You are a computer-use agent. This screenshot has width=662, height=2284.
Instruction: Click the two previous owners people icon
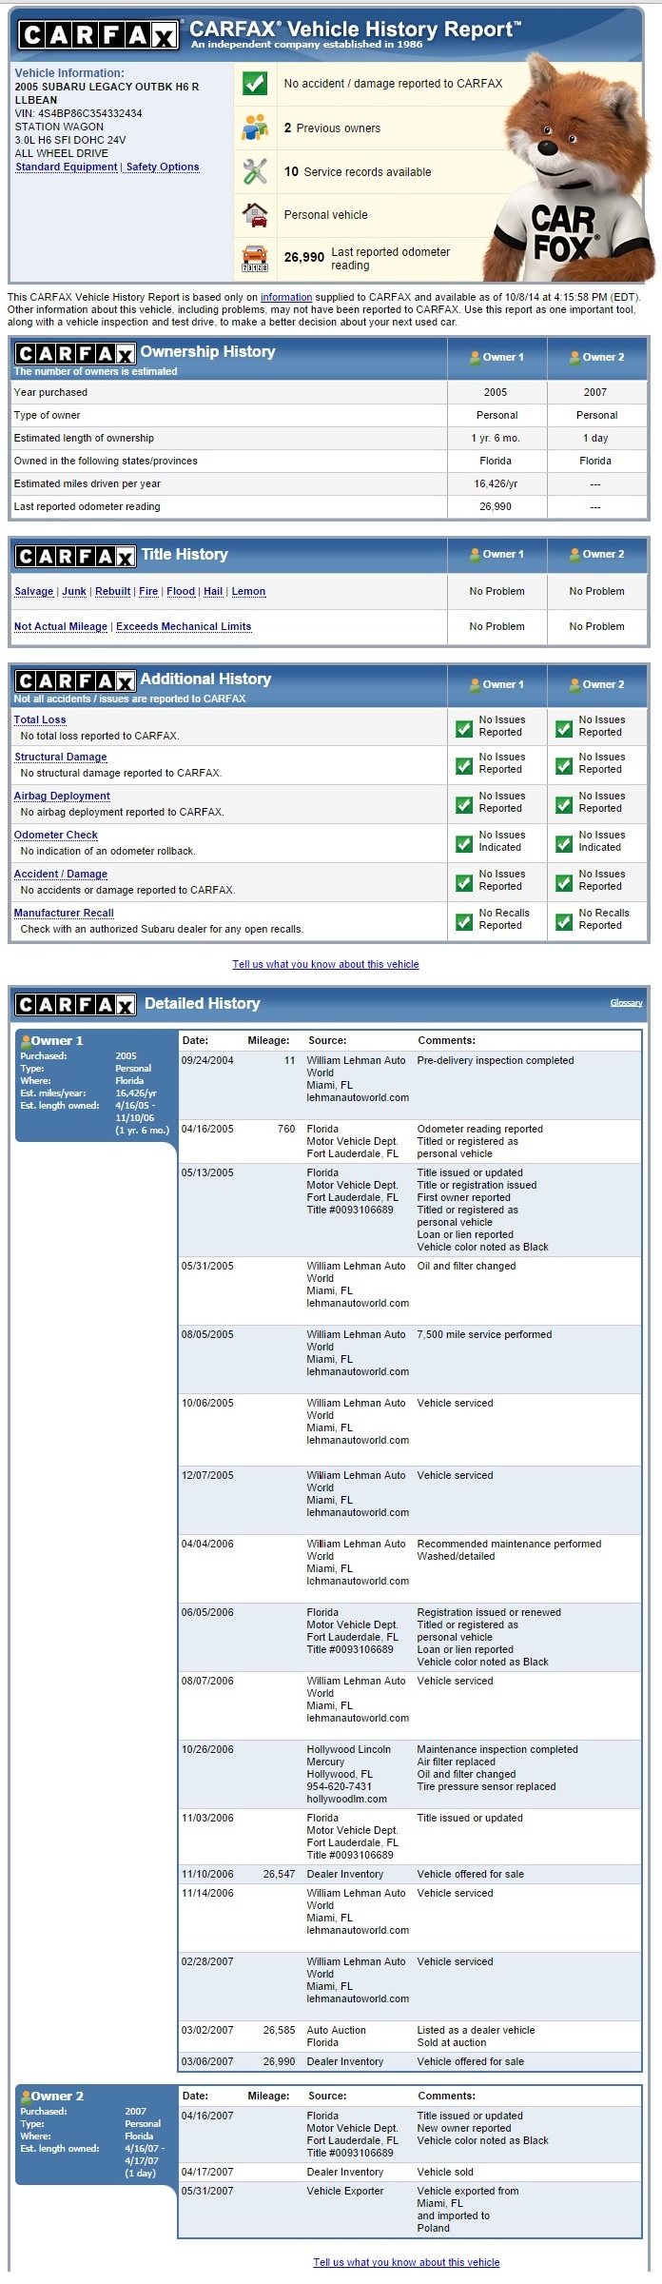(x=255, y=128)
